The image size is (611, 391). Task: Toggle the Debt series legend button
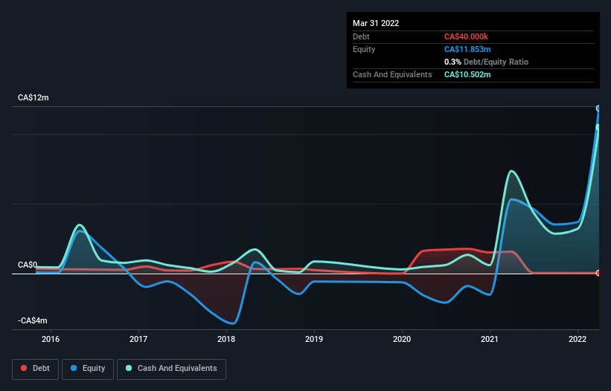point(35,369)
